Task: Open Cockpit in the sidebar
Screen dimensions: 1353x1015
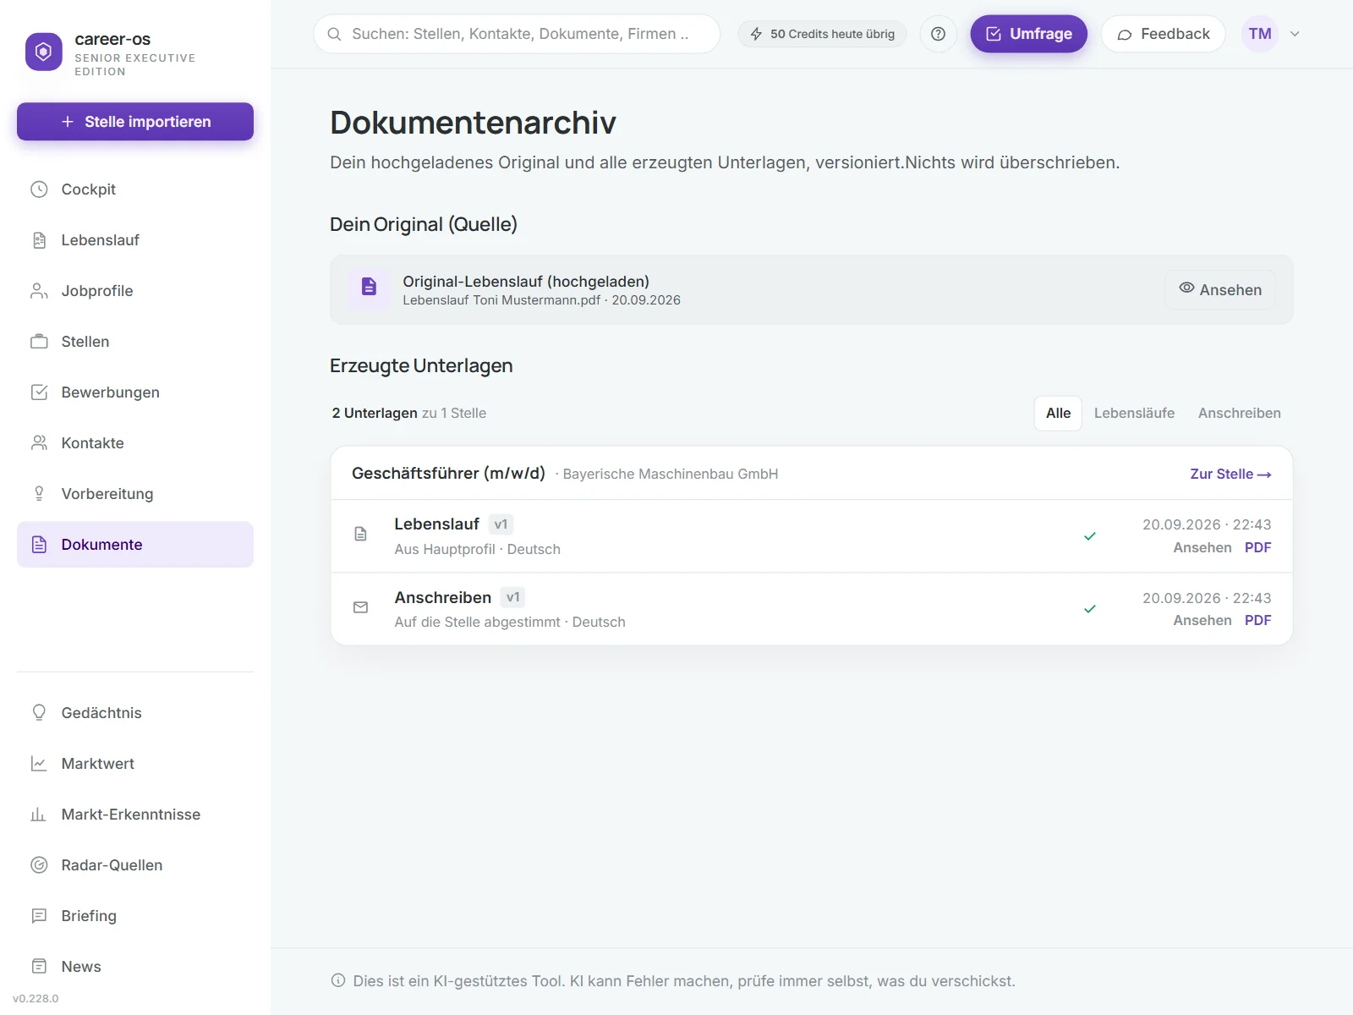Action: point(135,189)
